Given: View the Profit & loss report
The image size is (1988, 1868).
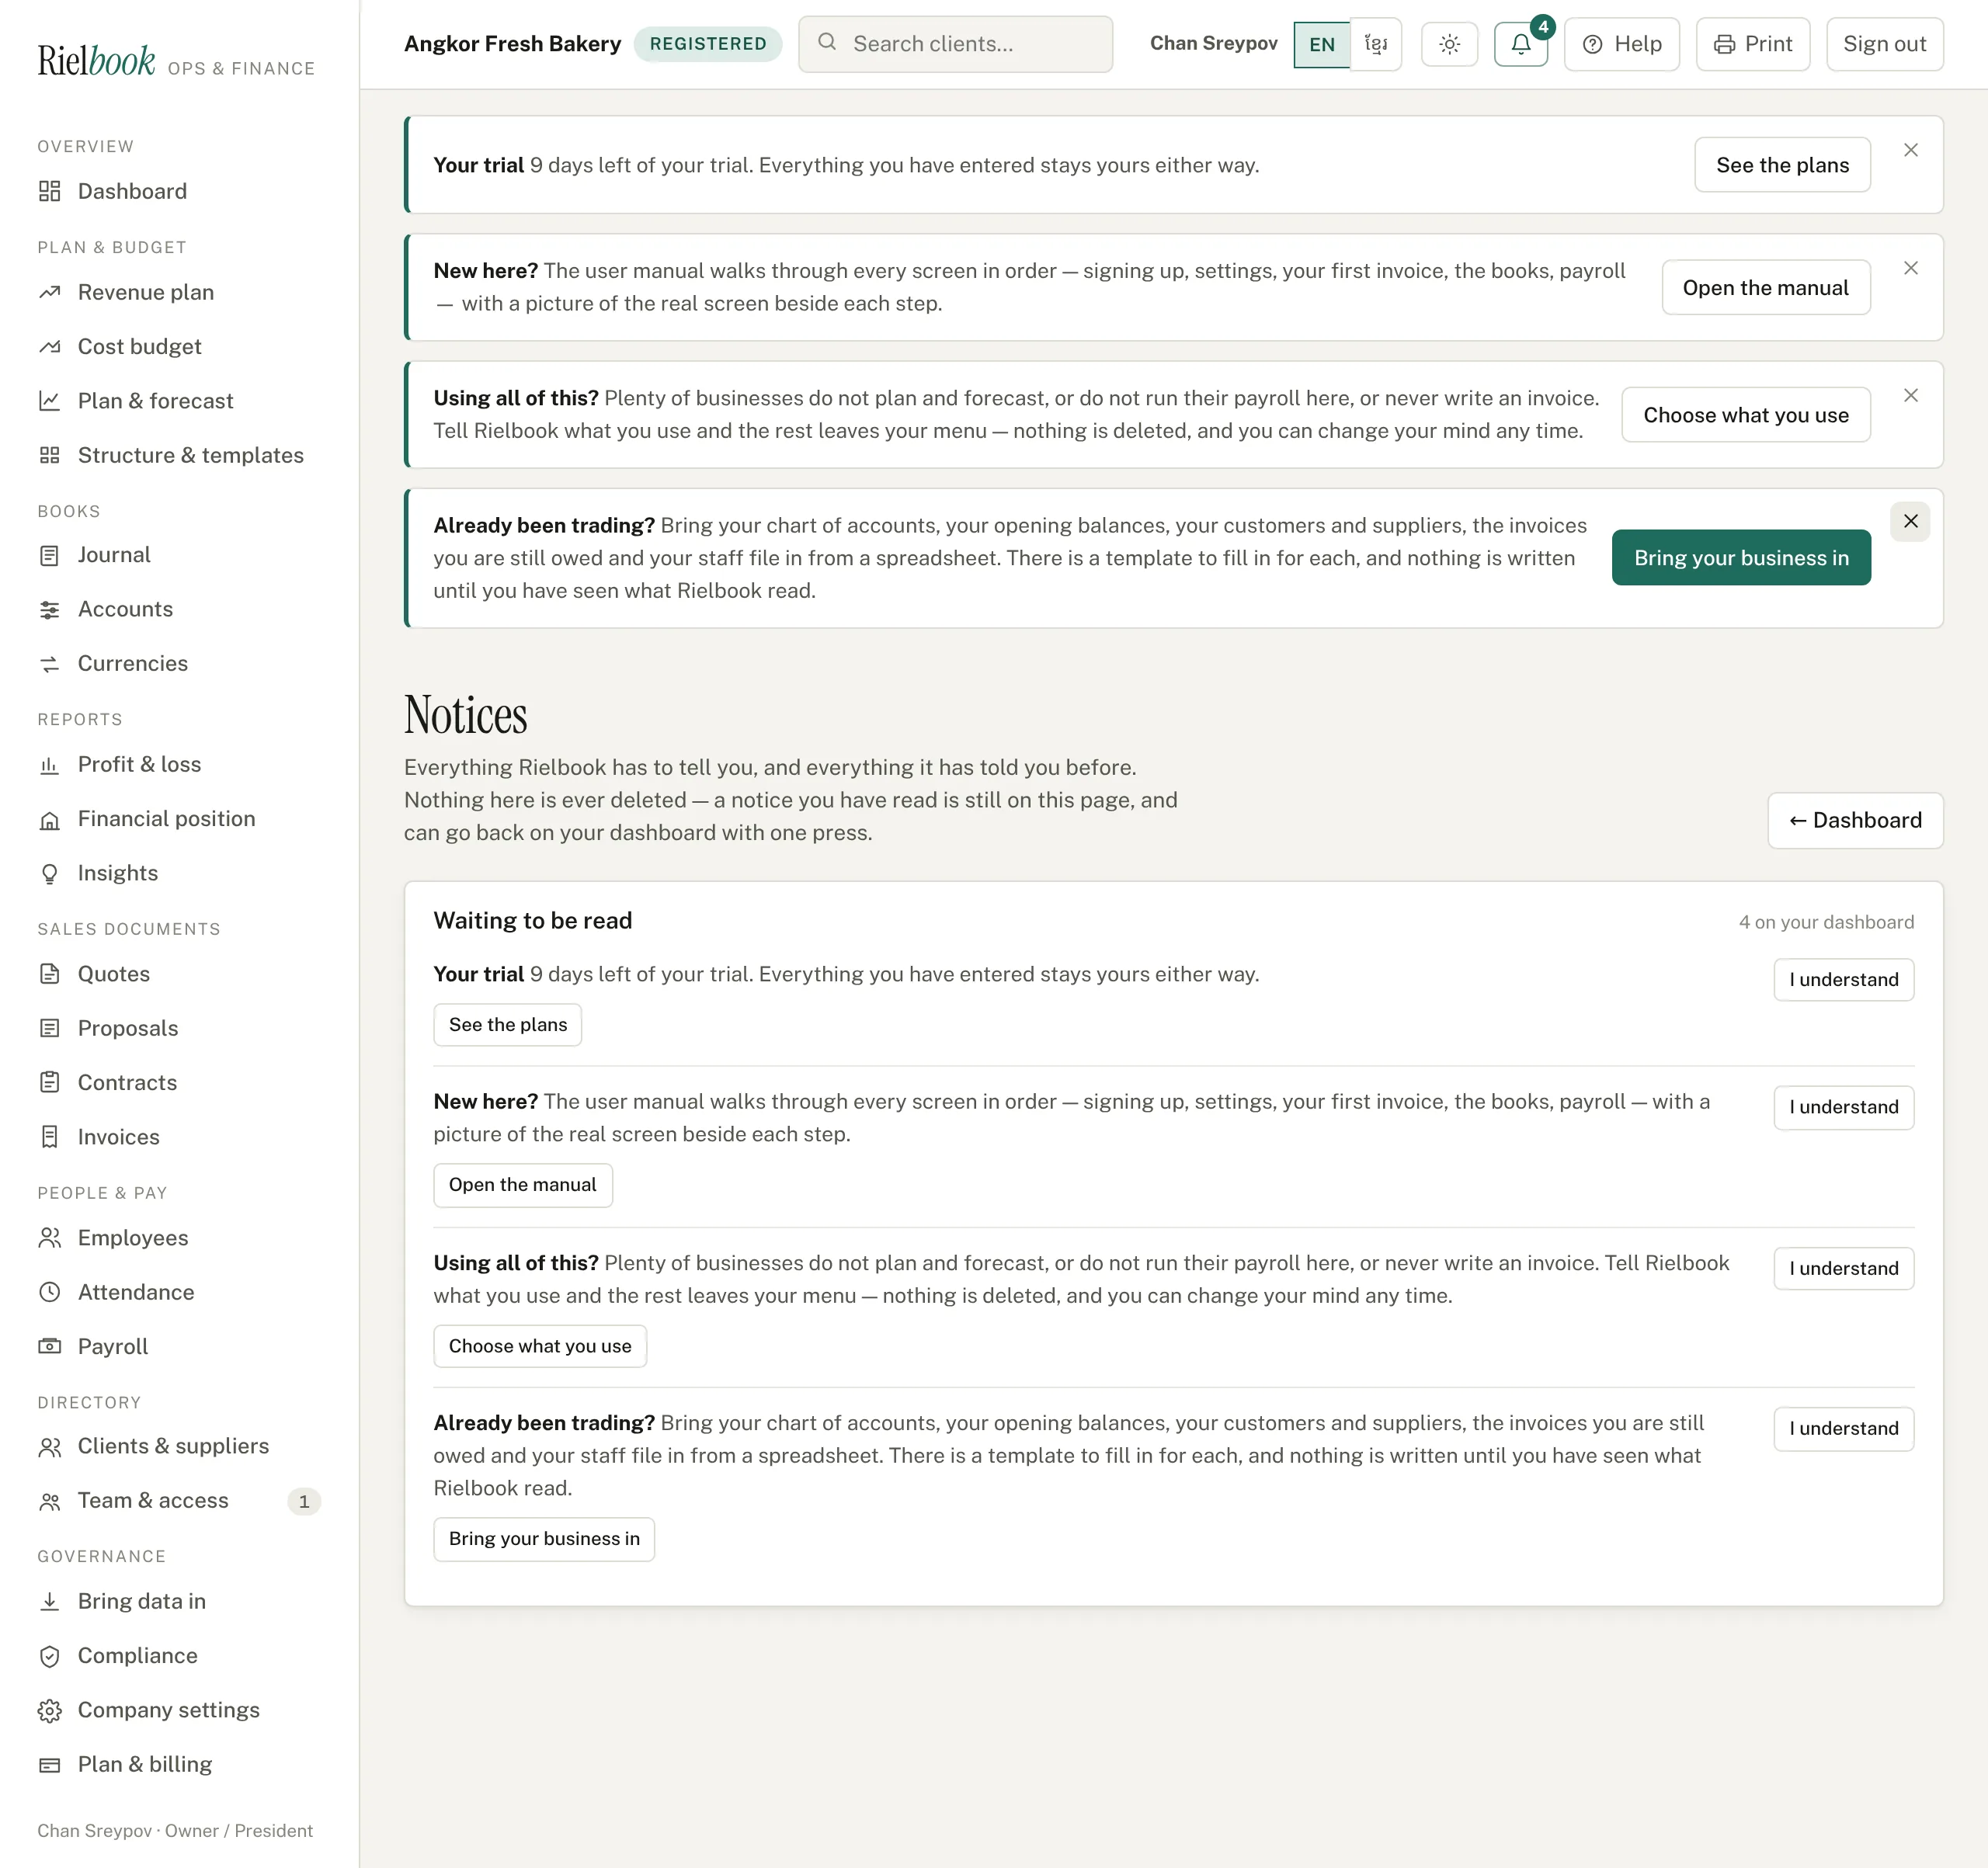Looking at the screenshot, I should (x=179, y=764).
